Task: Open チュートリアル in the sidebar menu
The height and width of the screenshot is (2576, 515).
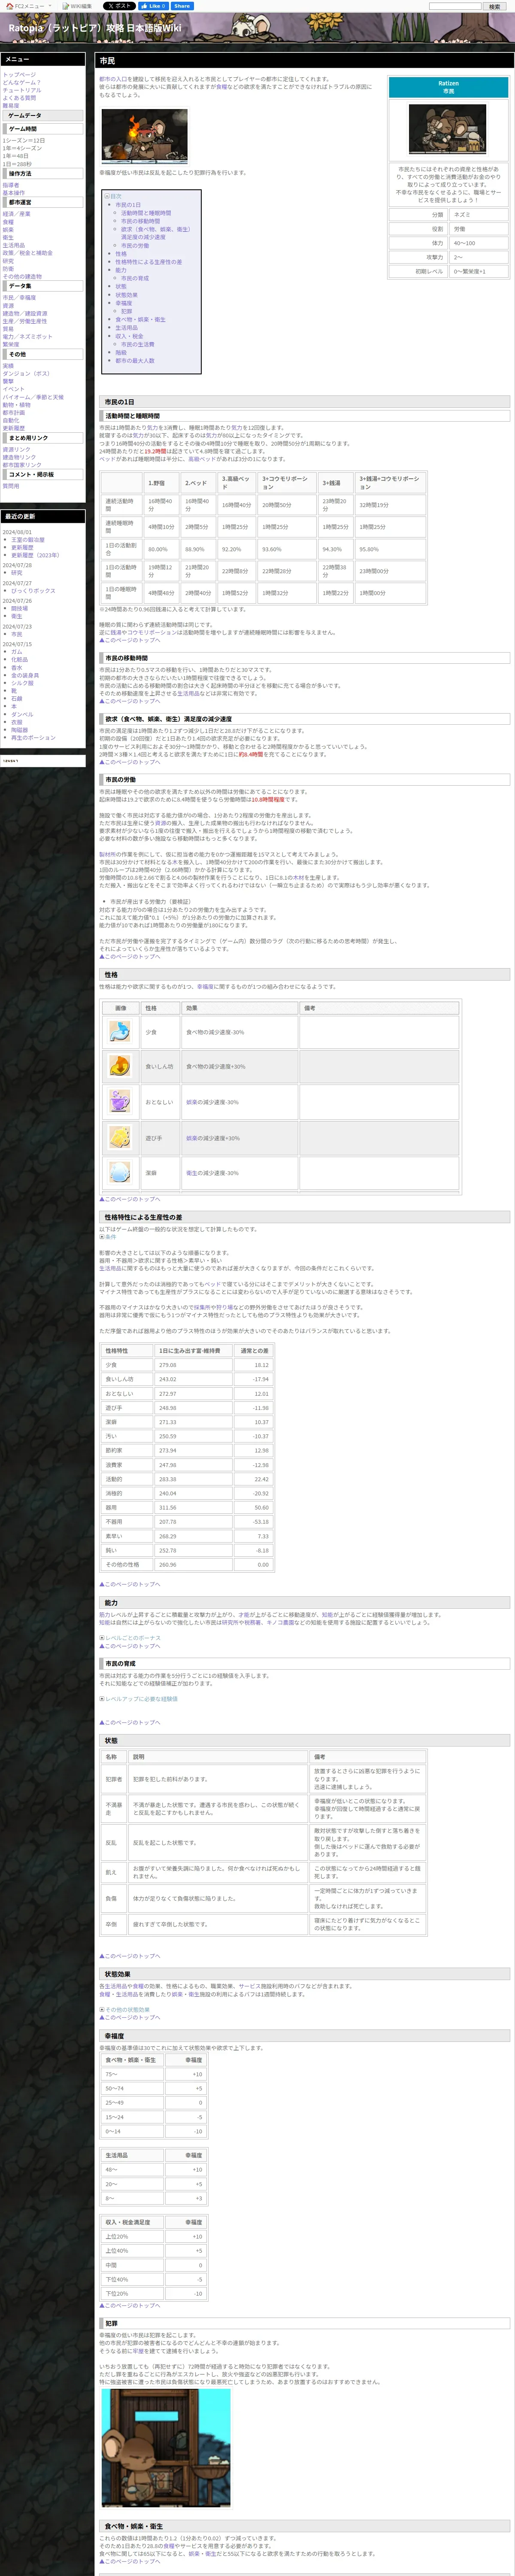Action: [22, 90]
